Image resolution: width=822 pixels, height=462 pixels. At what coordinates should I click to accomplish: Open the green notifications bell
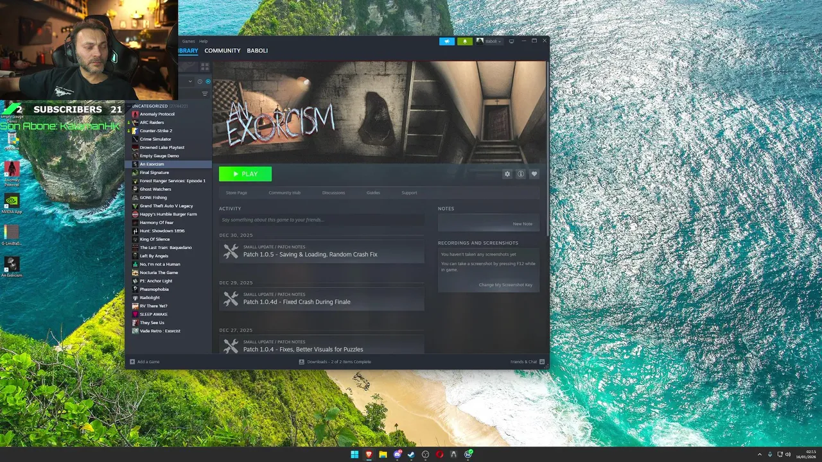(465, 41)
